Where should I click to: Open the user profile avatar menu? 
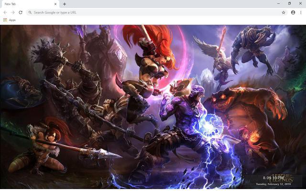[x=293, y=12]
